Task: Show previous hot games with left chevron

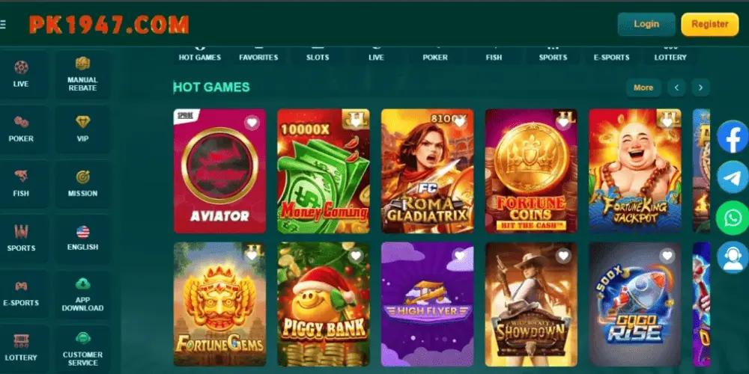Action: [x=677, y=88]
